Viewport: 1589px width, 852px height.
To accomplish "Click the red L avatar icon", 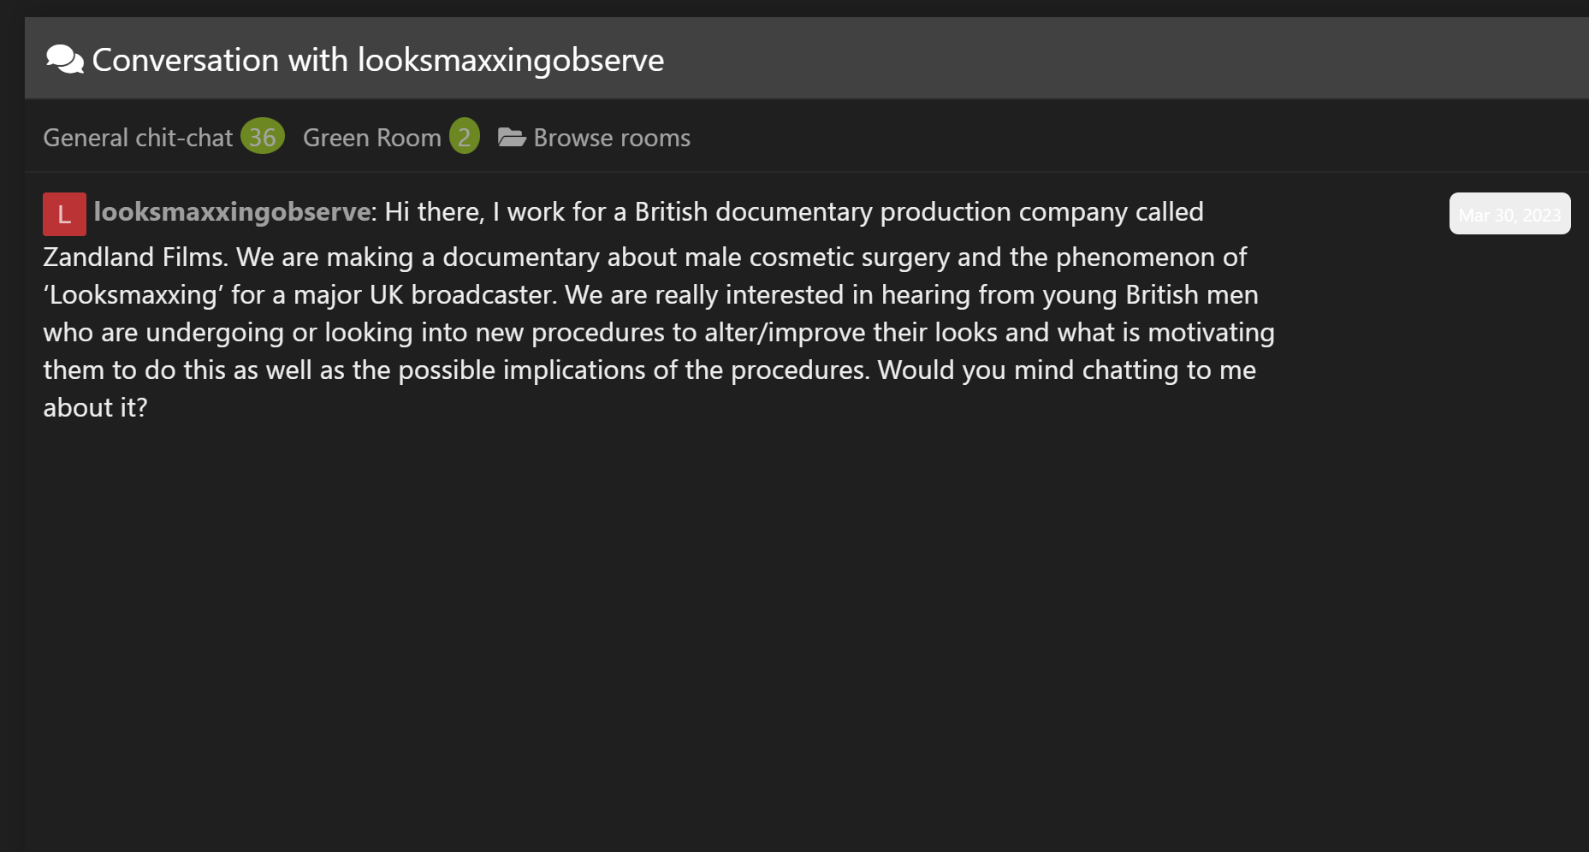I will pos(64,214).
